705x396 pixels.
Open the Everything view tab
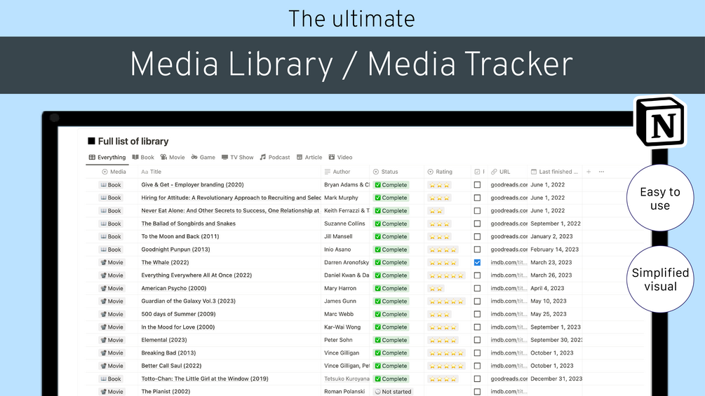pos(107,157)
